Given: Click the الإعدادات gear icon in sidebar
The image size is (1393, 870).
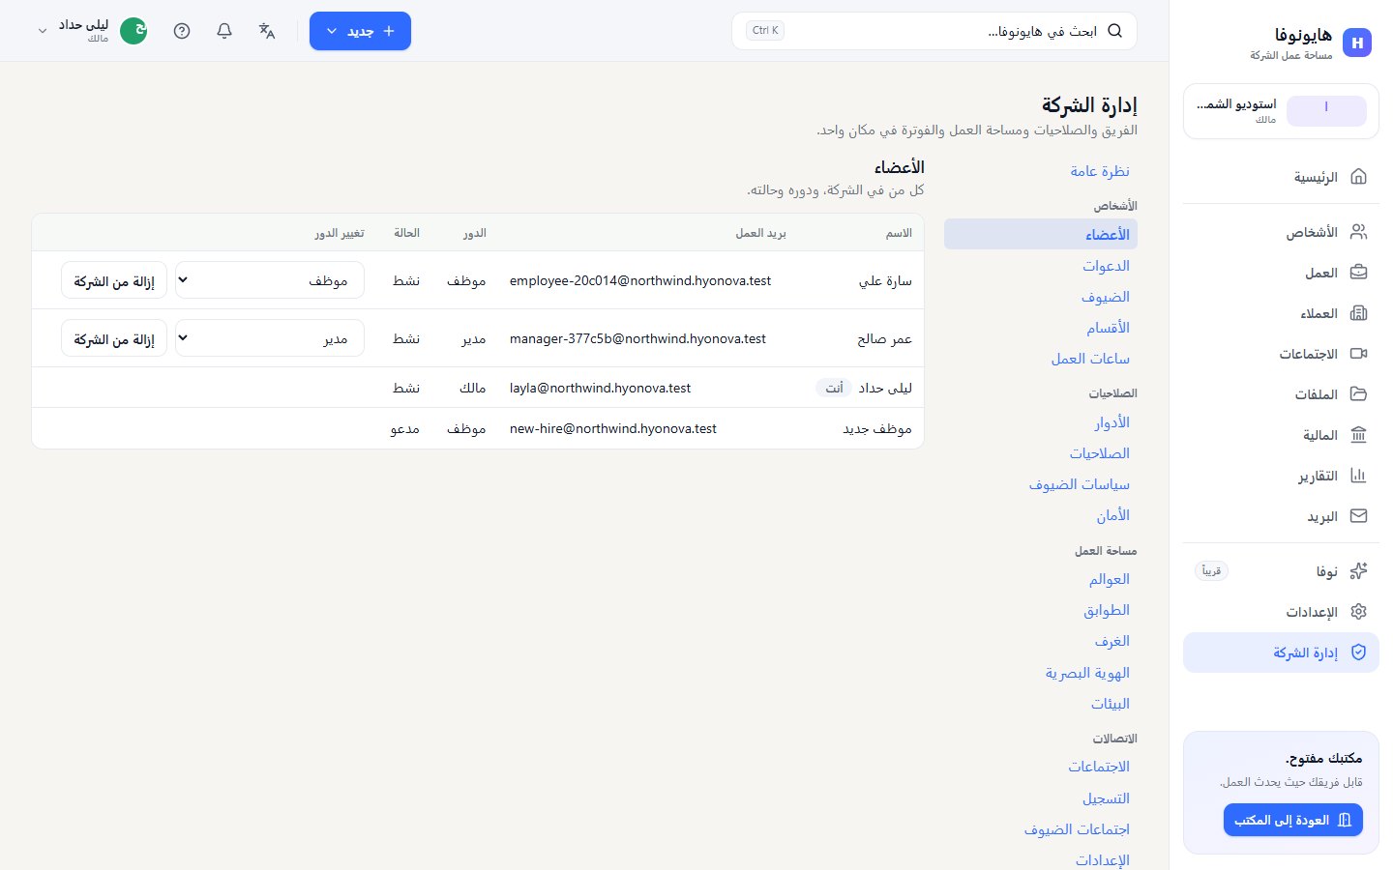Looking at the screenshot, I should pos(1358,612).
